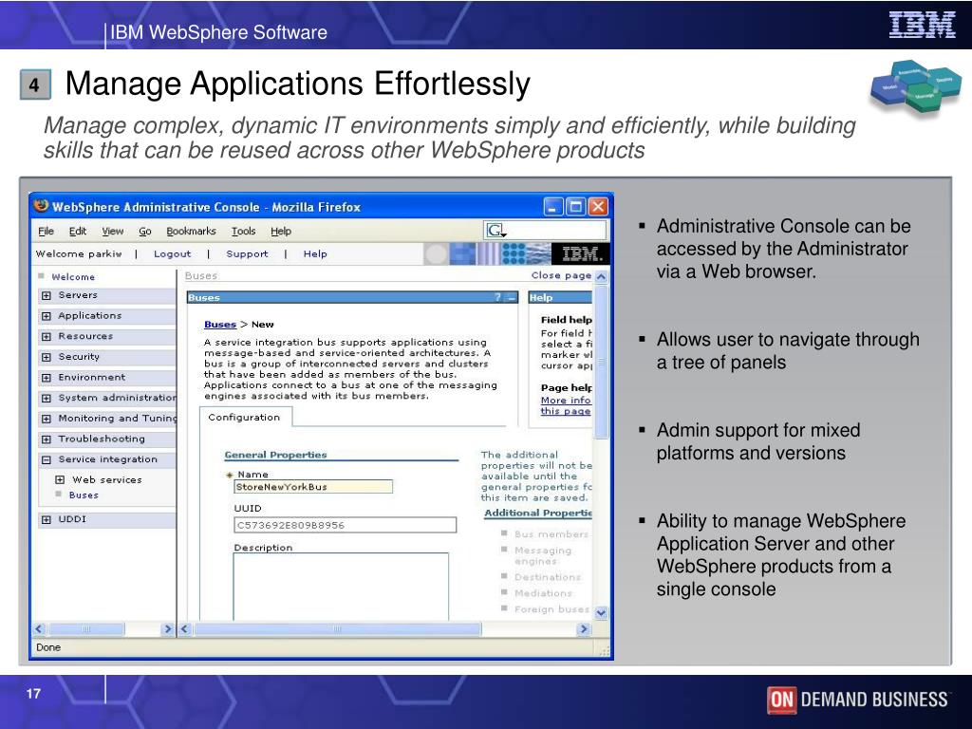Click the IBM logo in console banner

(x=581, y=254)
